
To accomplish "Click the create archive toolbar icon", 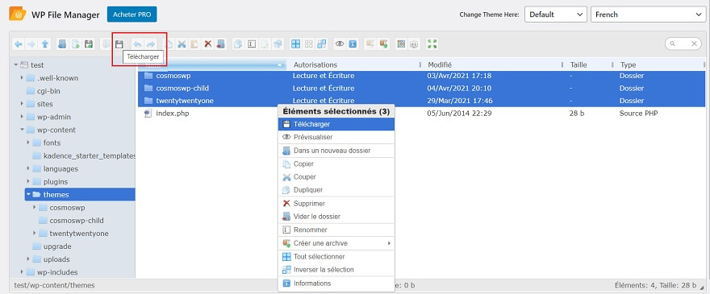I will coord(384,43).
